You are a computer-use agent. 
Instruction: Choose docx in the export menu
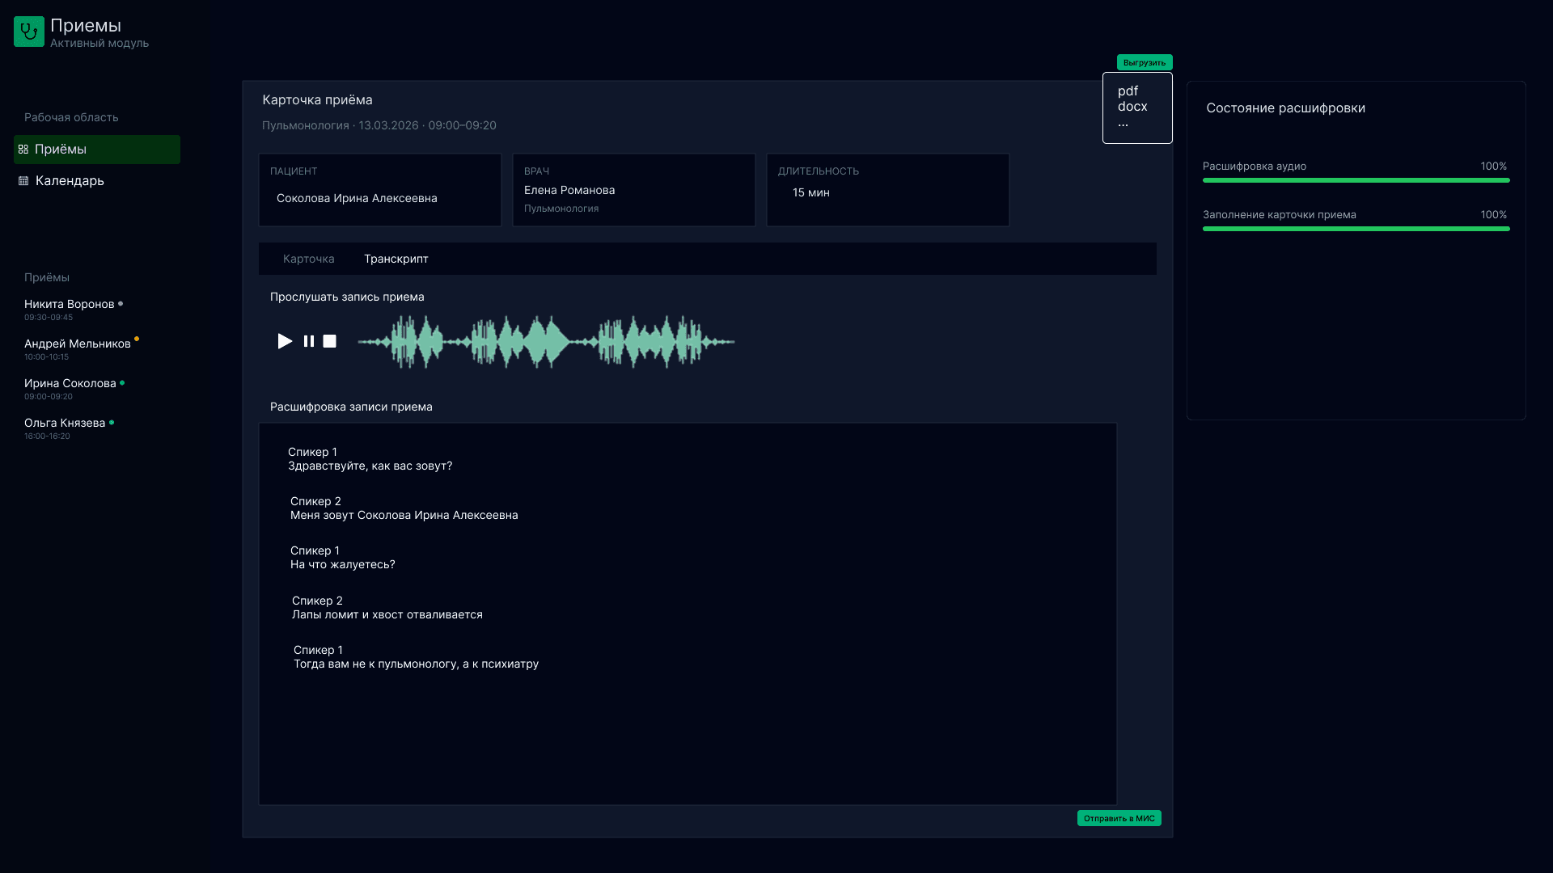1132,107
